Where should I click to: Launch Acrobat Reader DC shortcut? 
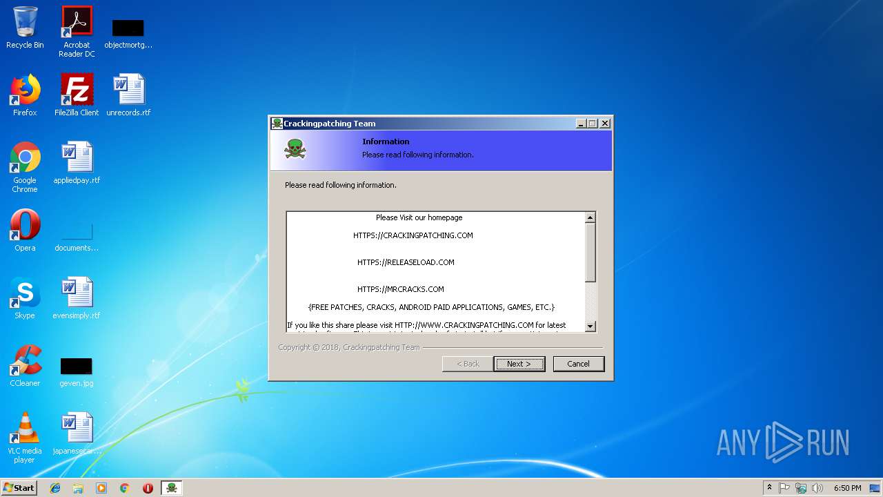point(77,32)
